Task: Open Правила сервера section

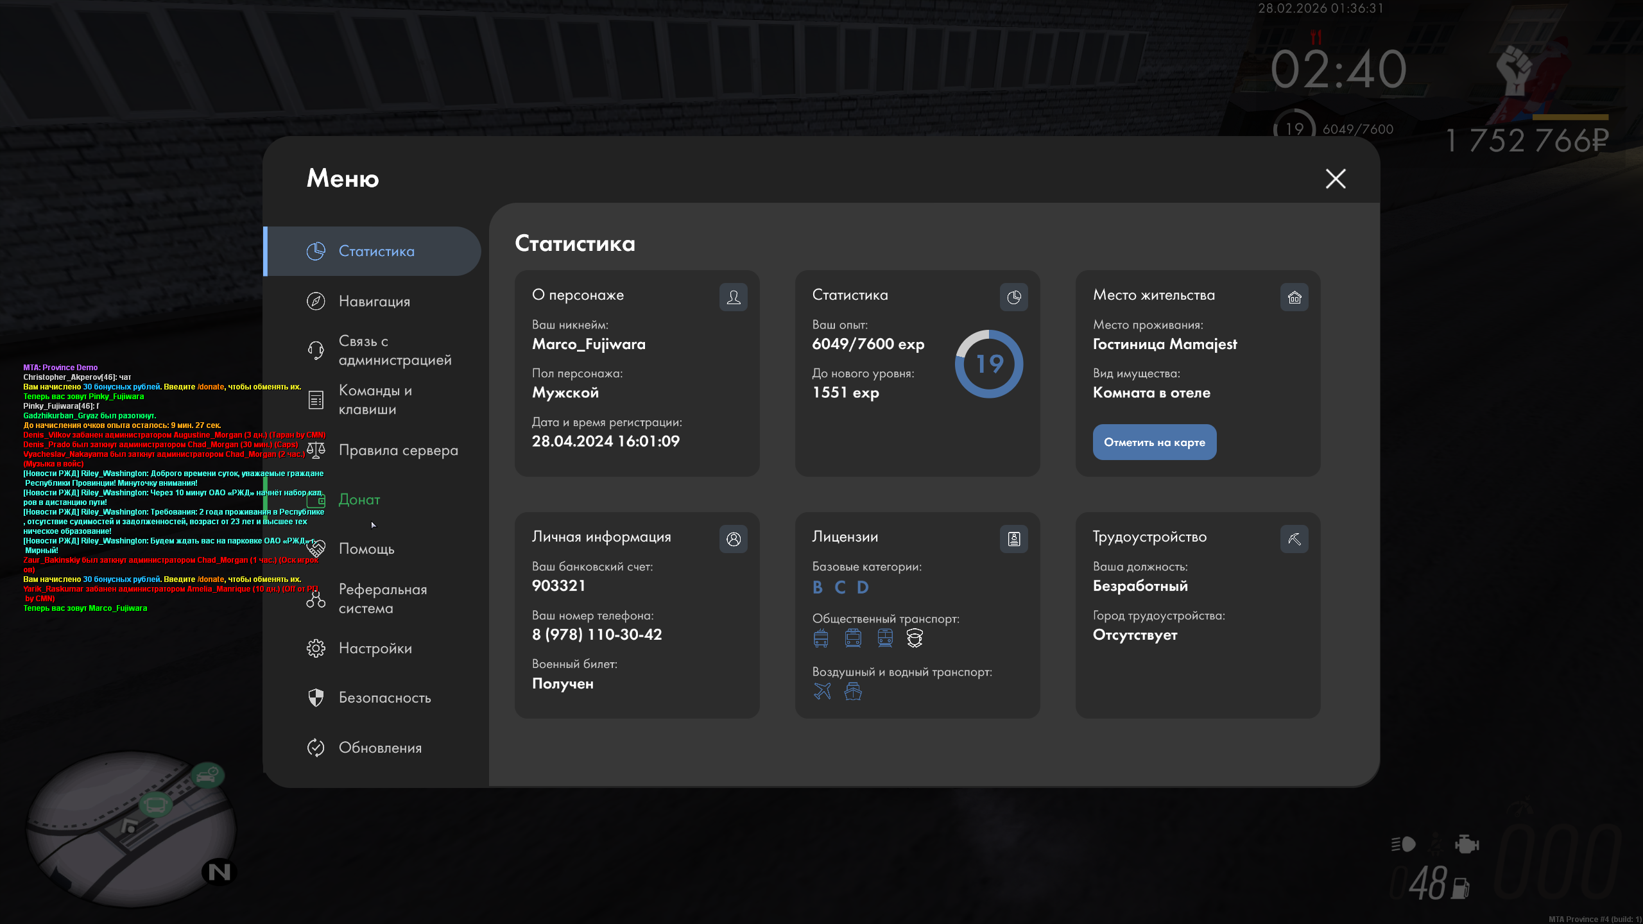Action: pos(398,450)
